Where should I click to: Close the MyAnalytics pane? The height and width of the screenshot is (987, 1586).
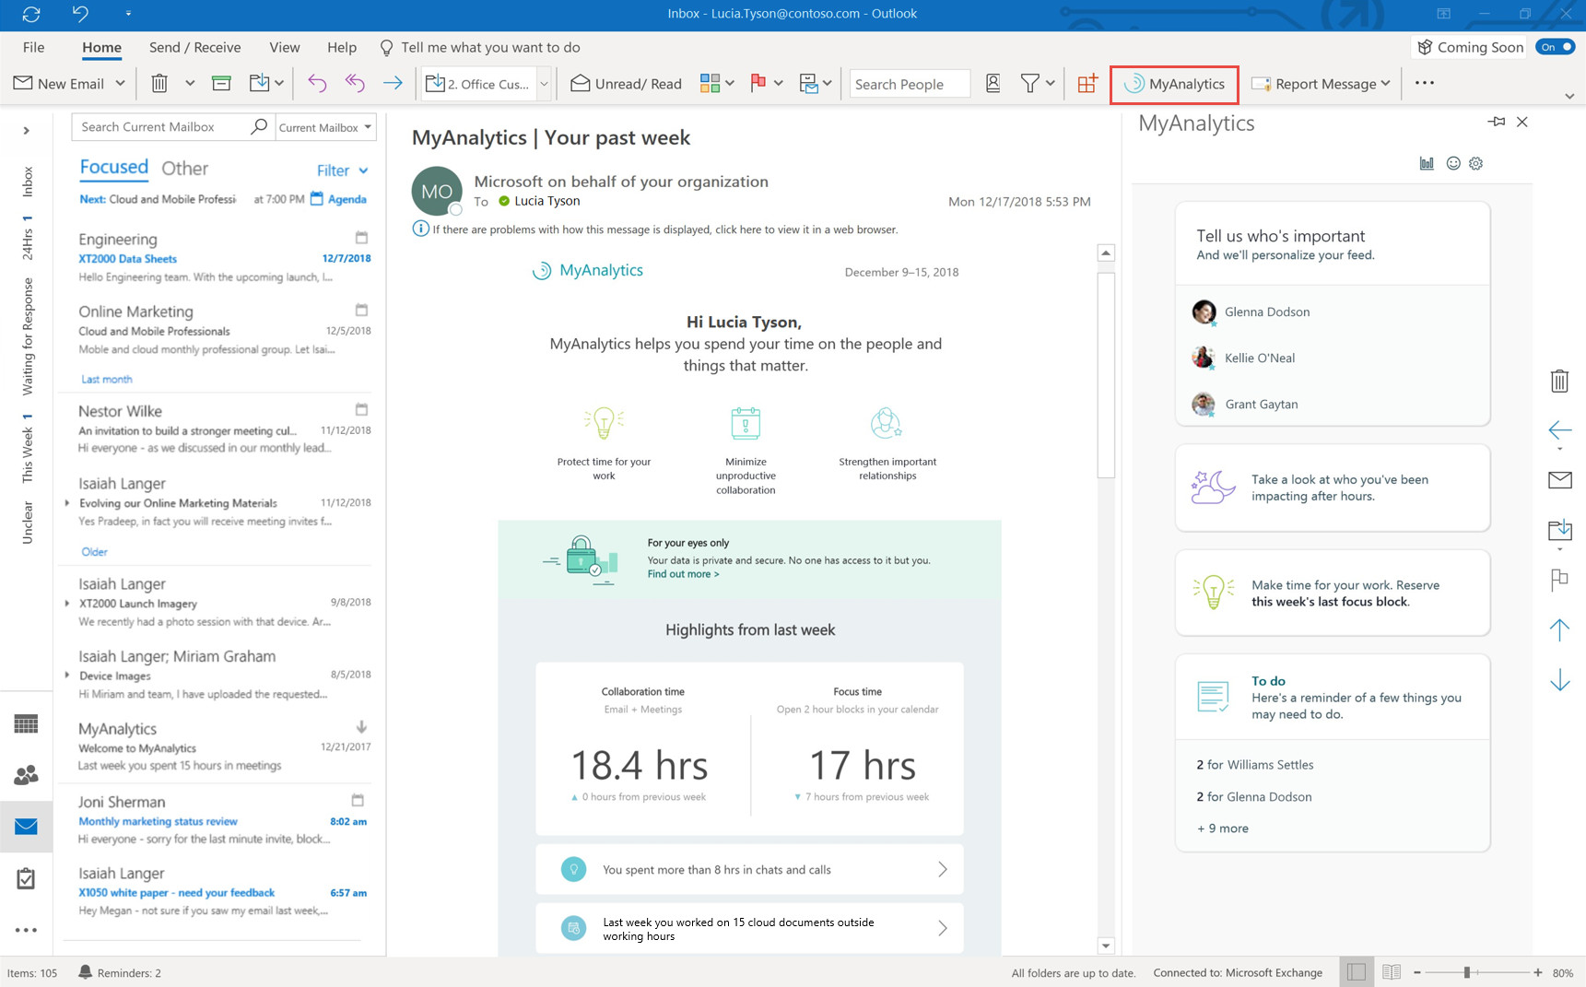[1522, 122]
